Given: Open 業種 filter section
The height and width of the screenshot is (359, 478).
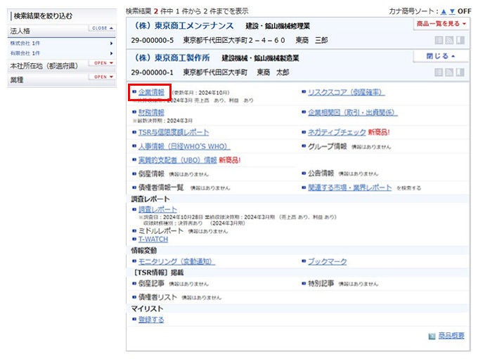Looking at the screenshot, I should click(103, 77).
